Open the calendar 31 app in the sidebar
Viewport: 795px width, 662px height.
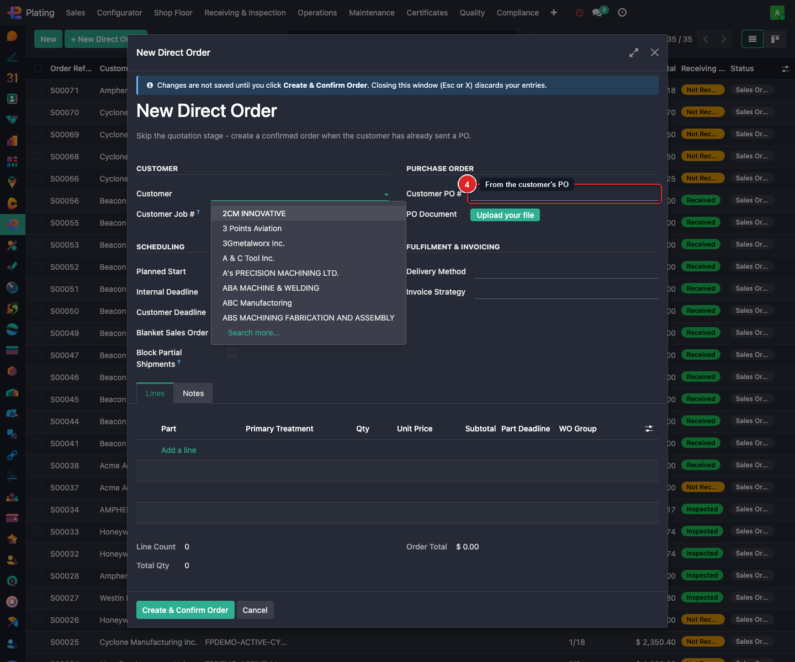12,78
